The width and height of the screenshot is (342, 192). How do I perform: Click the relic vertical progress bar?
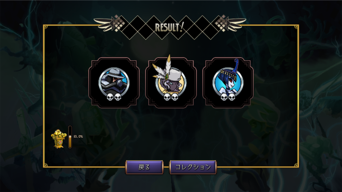[70, 137]
